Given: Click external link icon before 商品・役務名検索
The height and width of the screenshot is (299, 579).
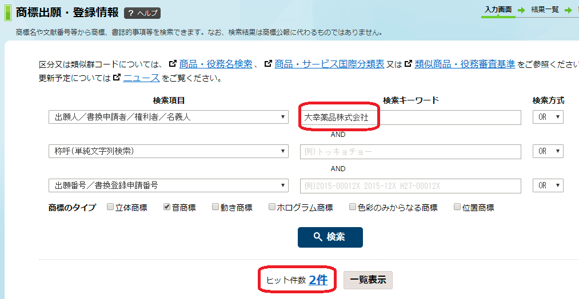Looking at the screenshot, I should pyautogui.click(x=173, y=64).
